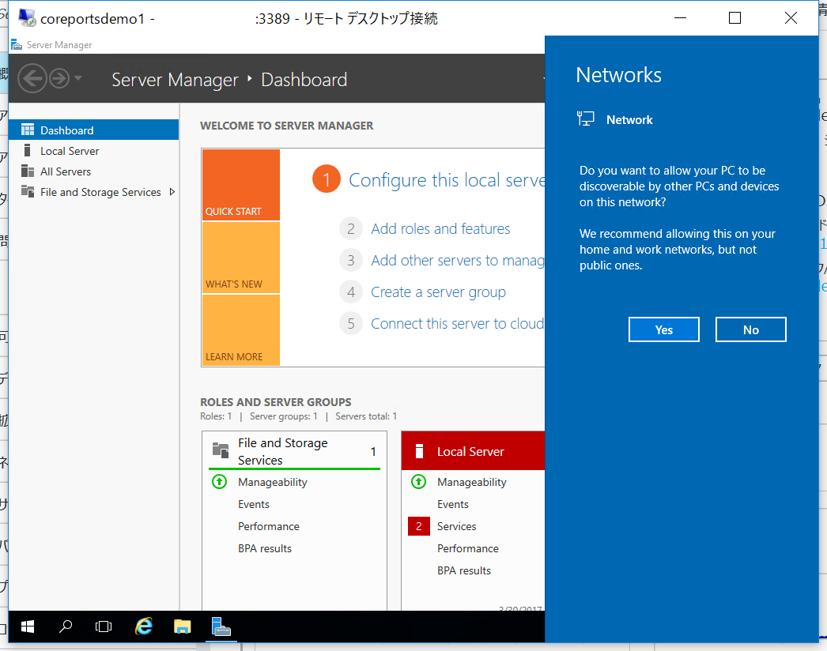Open taskbar search magnifier
The width and height of the screenshot is (827, 651).
(x=66, y=627)
